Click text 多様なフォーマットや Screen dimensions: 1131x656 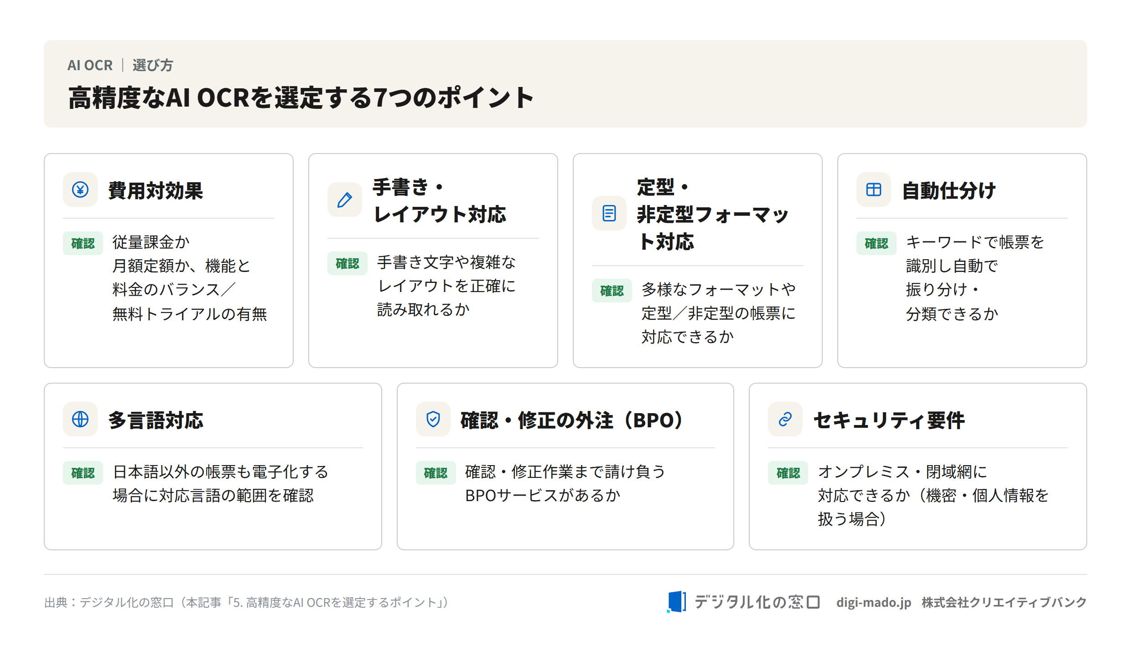pos(719,289)
